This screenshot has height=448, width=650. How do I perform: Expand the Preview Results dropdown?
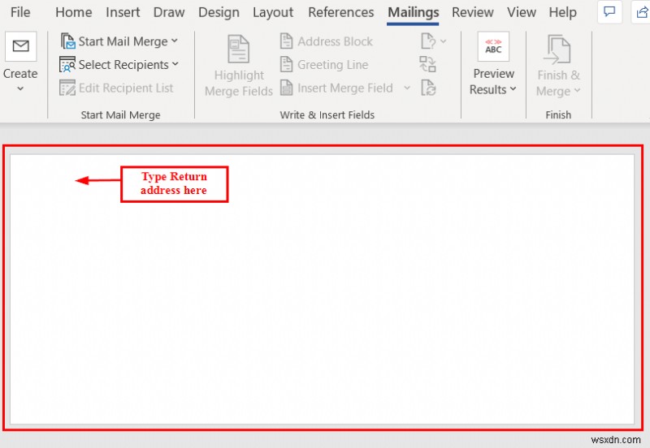tap(513, 89)
